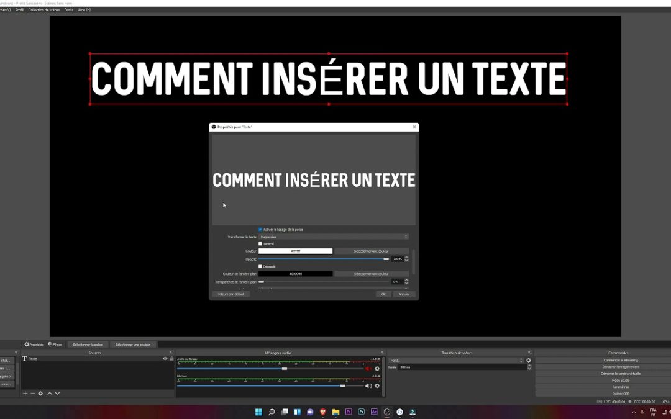Open the Outils menu
Image resolution: width=671 pixels, height=419 pixels.
[68, 9]
